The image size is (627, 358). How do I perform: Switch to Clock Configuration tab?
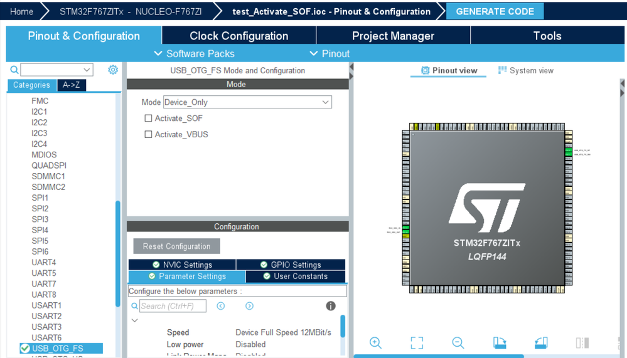coord(238,36)
